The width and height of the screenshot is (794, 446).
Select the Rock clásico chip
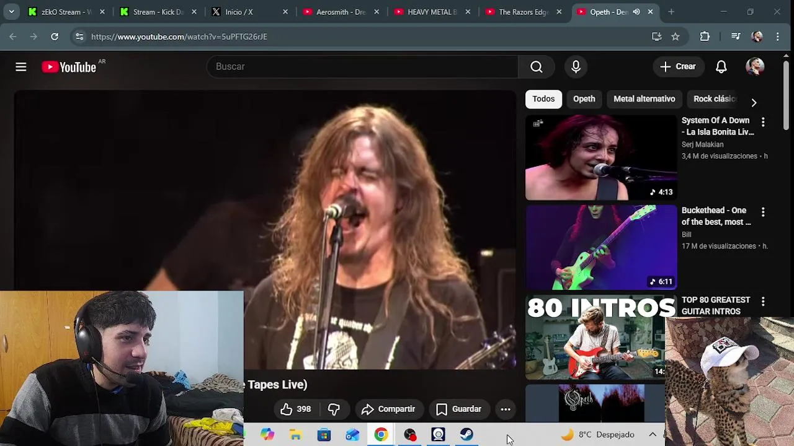(714, 99)
